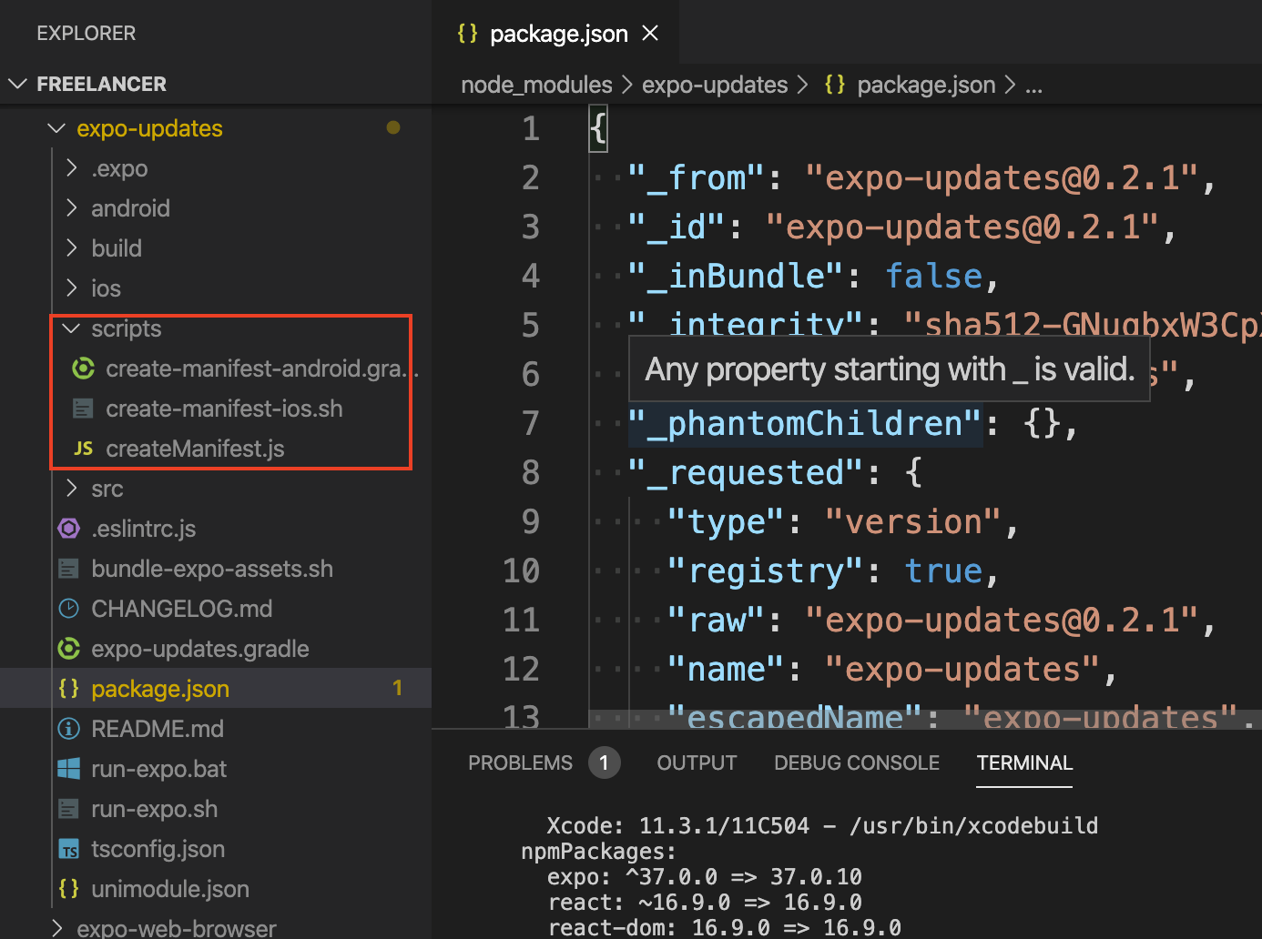Click the ESLint icon of .eslintrc.js
The image size is (1262, 939).
click(x=68, y=529)
